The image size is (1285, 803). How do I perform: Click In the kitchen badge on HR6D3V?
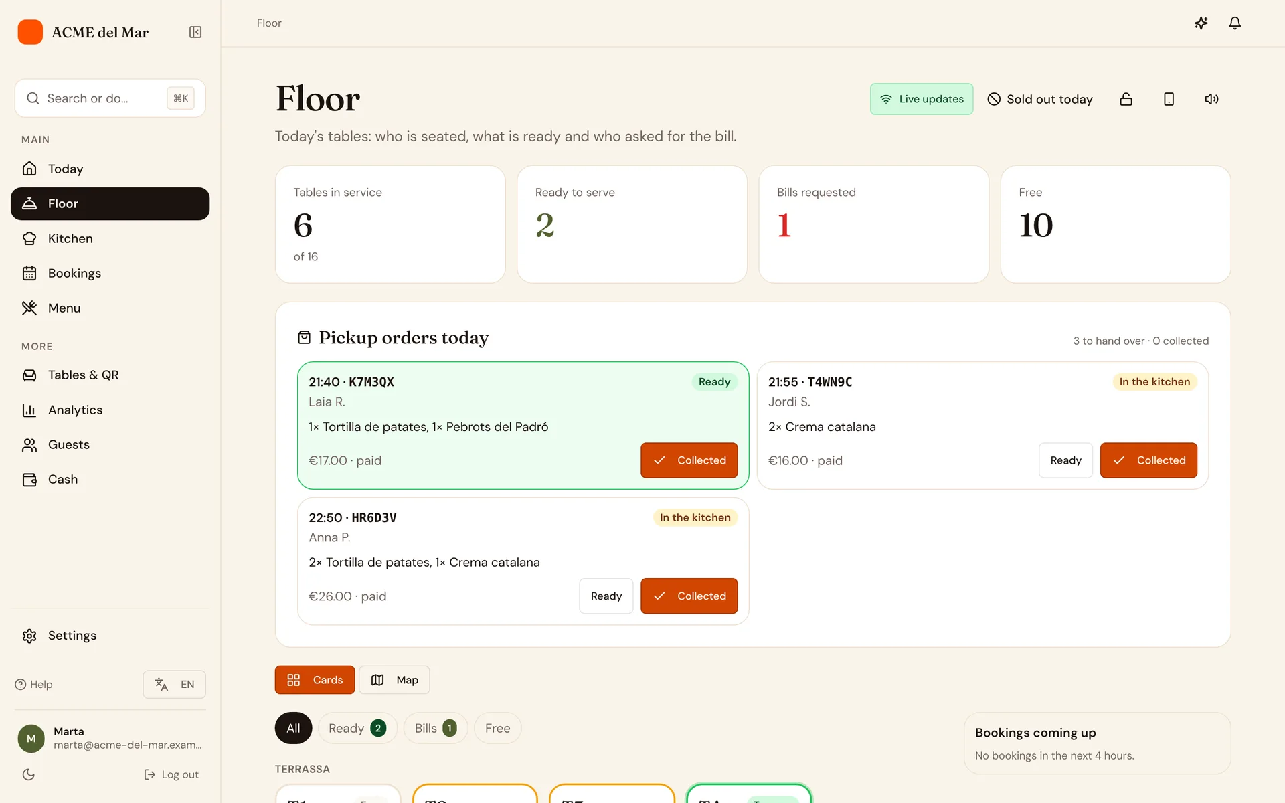pos(695,517)
